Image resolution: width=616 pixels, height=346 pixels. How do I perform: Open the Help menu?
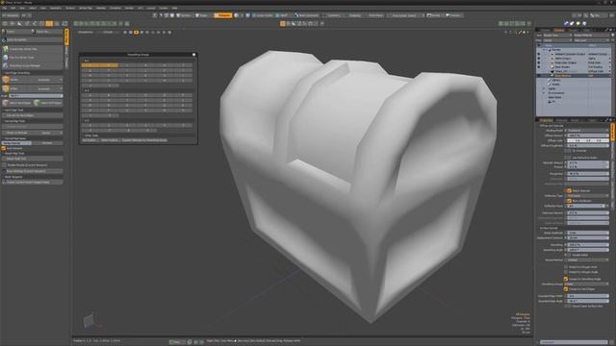click(174, 8)
